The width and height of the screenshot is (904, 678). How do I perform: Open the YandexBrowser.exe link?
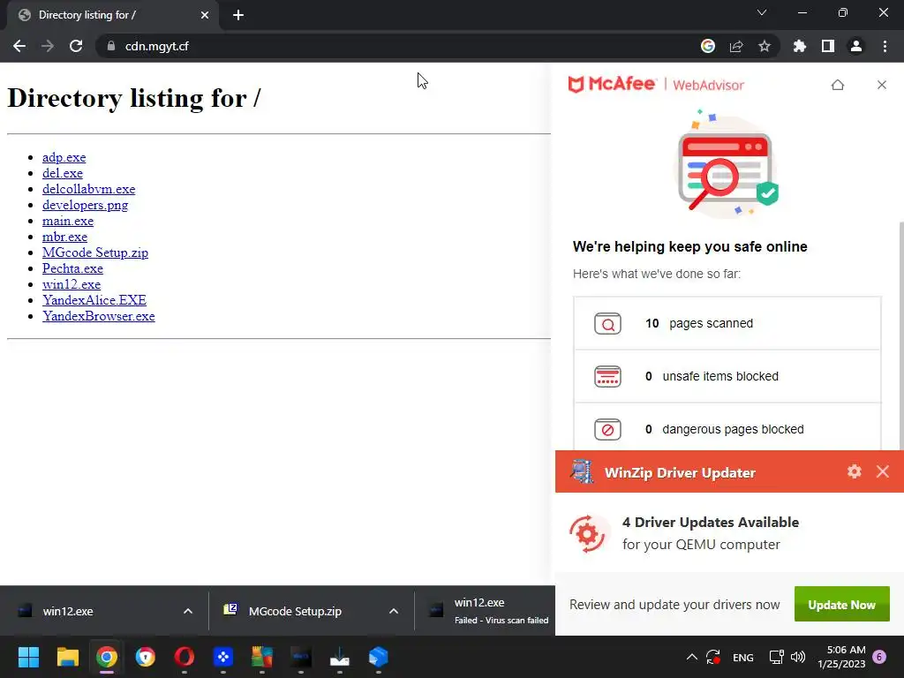[x=99, y=316]
